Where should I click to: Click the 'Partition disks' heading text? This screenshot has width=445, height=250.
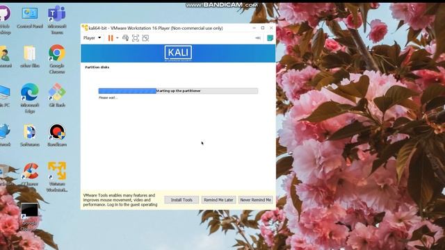[97, 67]
